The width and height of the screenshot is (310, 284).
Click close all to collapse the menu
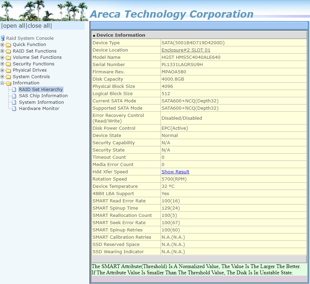click(x=39, y=26)
